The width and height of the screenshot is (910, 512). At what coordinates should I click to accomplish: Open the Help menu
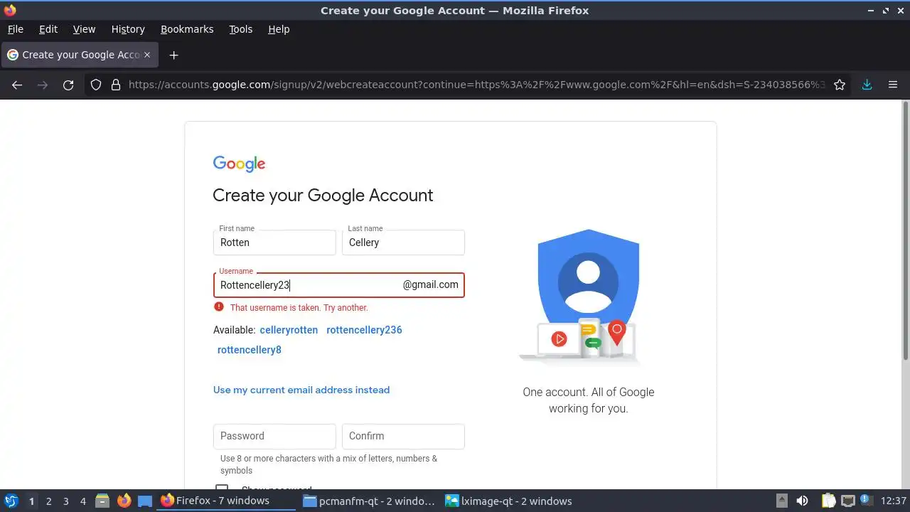[279, 29]
